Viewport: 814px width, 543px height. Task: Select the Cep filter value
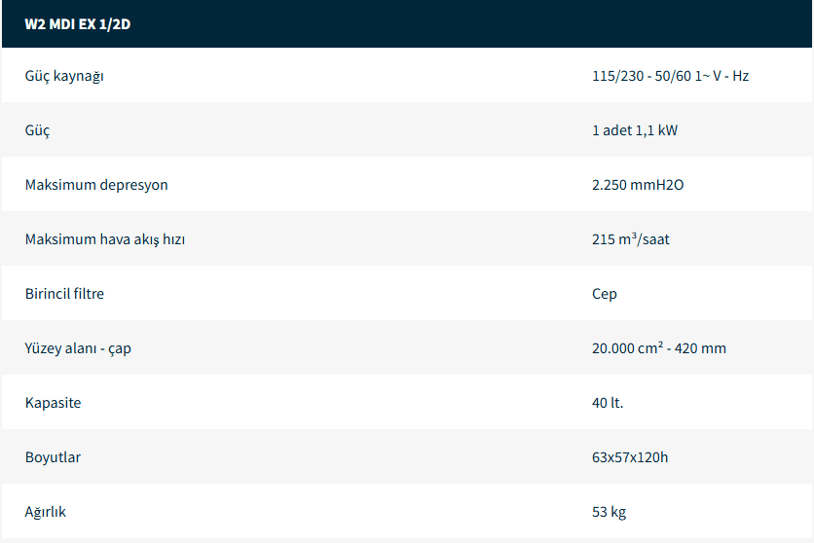tap(604, 294)
